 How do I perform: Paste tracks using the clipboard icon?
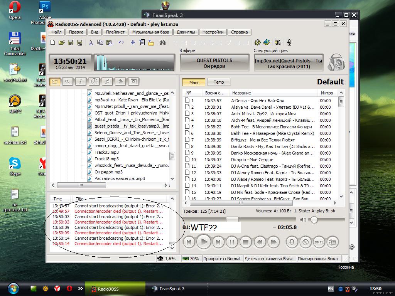109,42
